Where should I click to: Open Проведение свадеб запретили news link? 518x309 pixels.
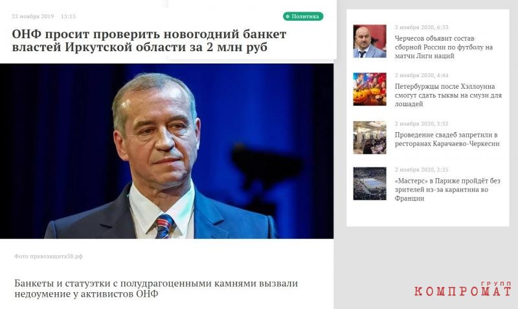click(x=447, y=139)
